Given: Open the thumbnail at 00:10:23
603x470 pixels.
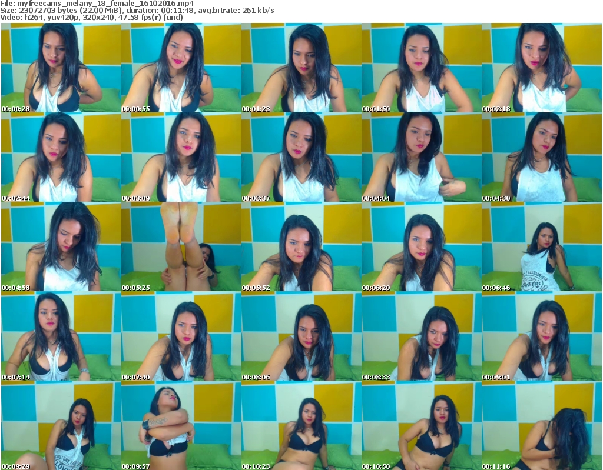Looking at the screenshot, I should pos(301,426).
